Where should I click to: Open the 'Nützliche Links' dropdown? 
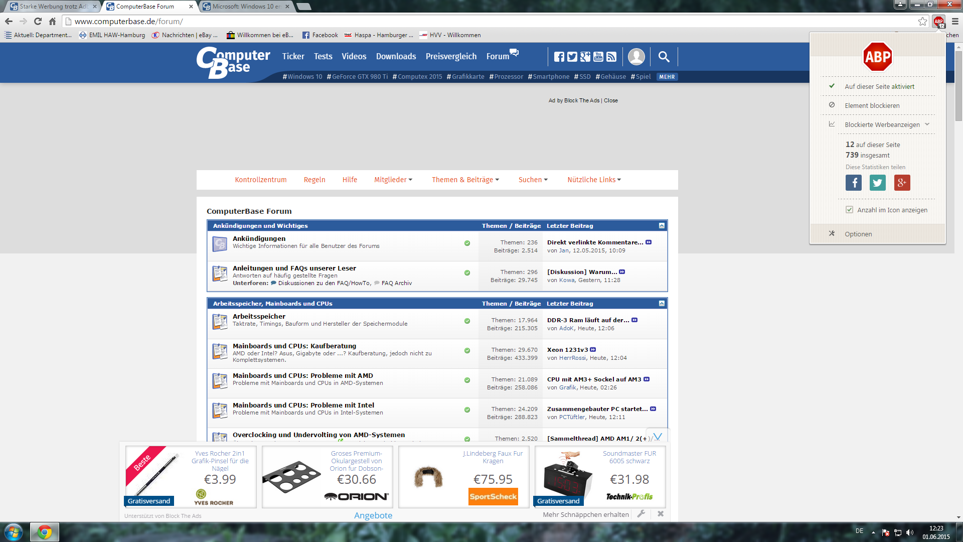[x=594, y=180]
